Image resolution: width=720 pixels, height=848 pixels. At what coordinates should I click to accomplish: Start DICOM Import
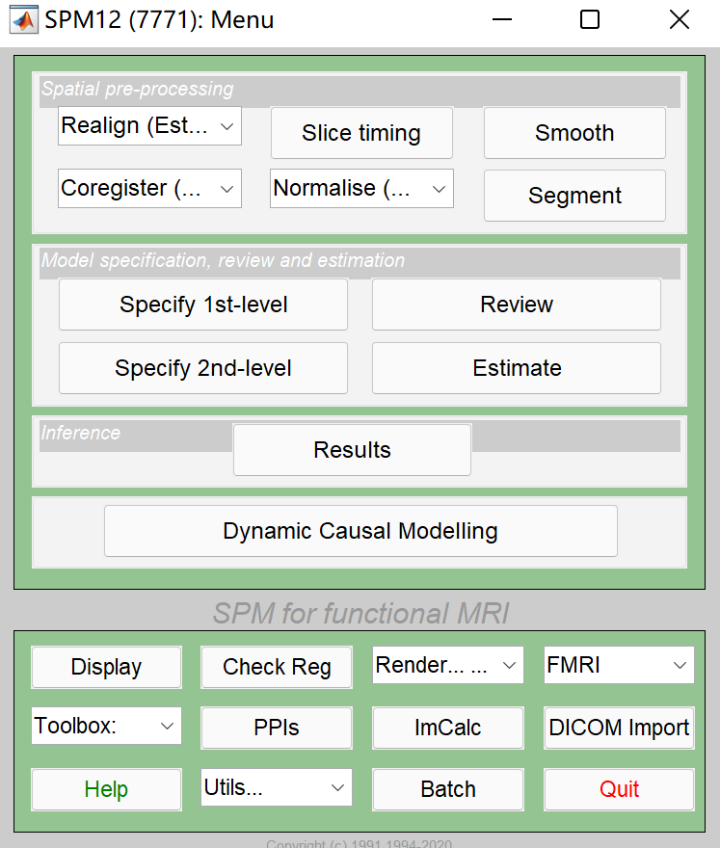(x=619, y=728)
